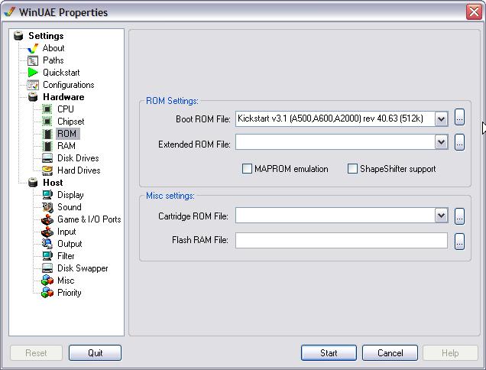Select the Host tree node label
This screenshot has height=370, width=486.
(x=53, y=183)
